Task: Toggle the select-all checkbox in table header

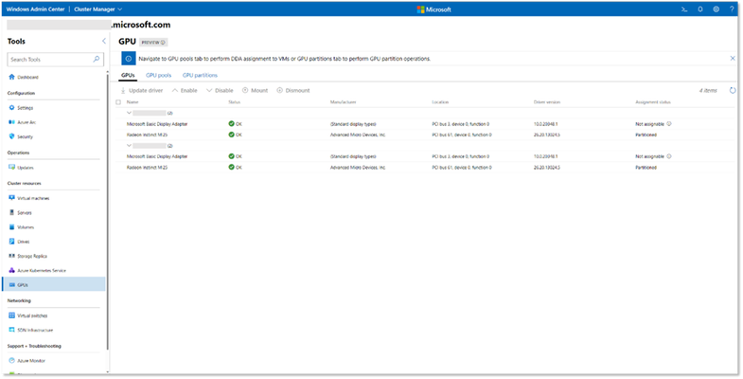Action: click(118, 102)
